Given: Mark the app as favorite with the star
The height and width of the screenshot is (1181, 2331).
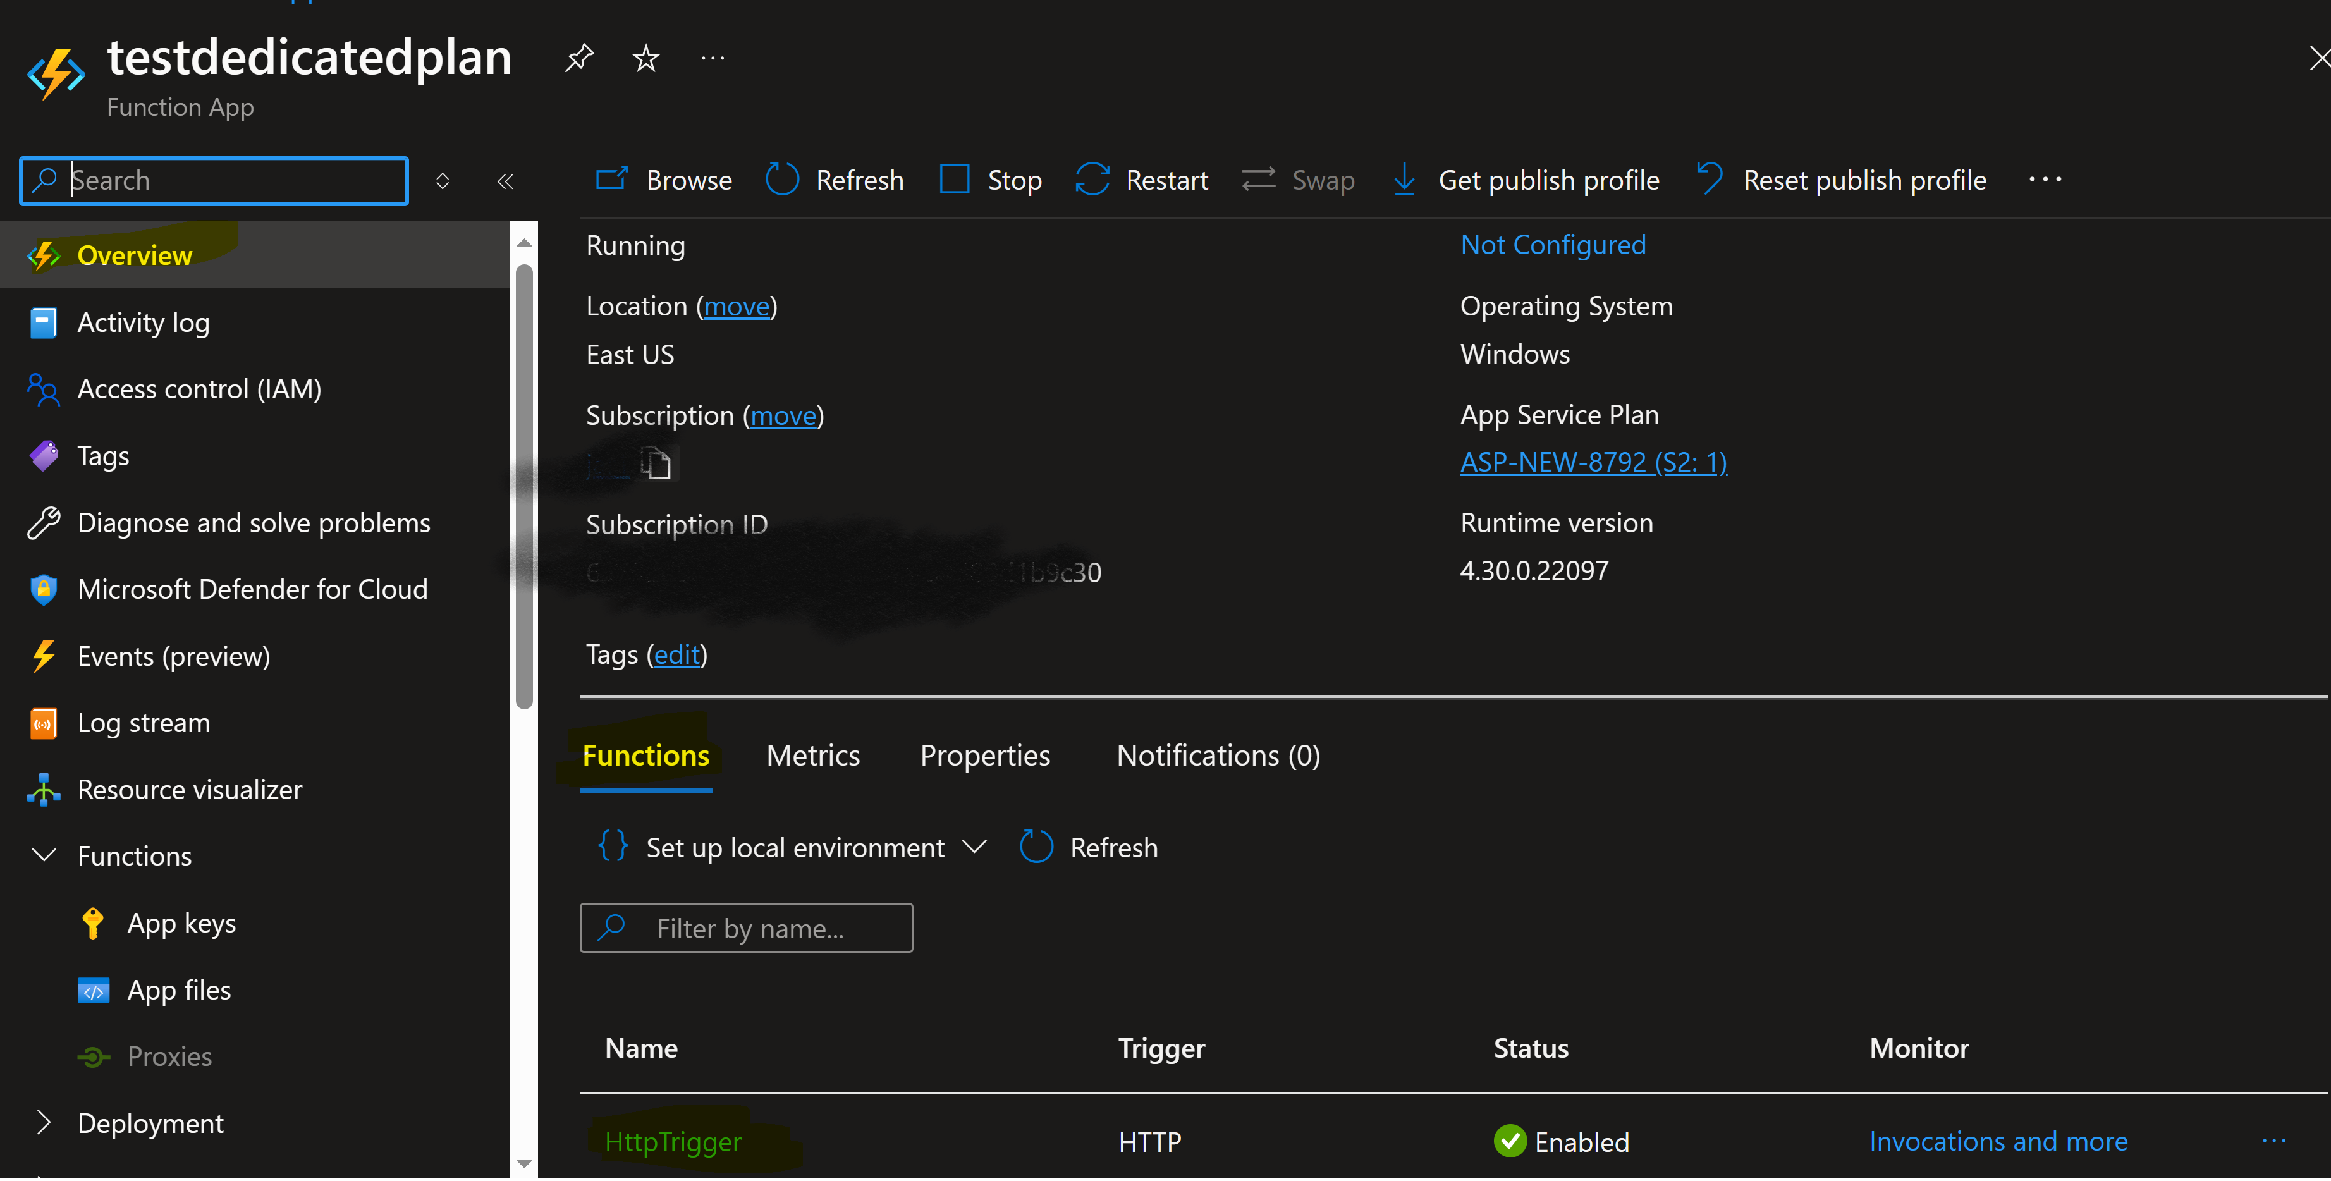Looking at the screenshot, I should pyautogui.click(x=645, y=58).
